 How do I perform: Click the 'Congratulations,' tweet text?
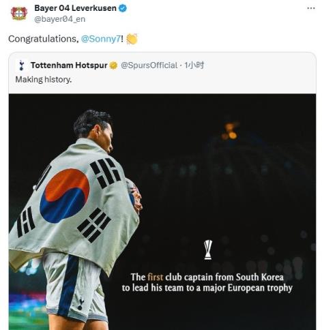(x=44, y=39)
